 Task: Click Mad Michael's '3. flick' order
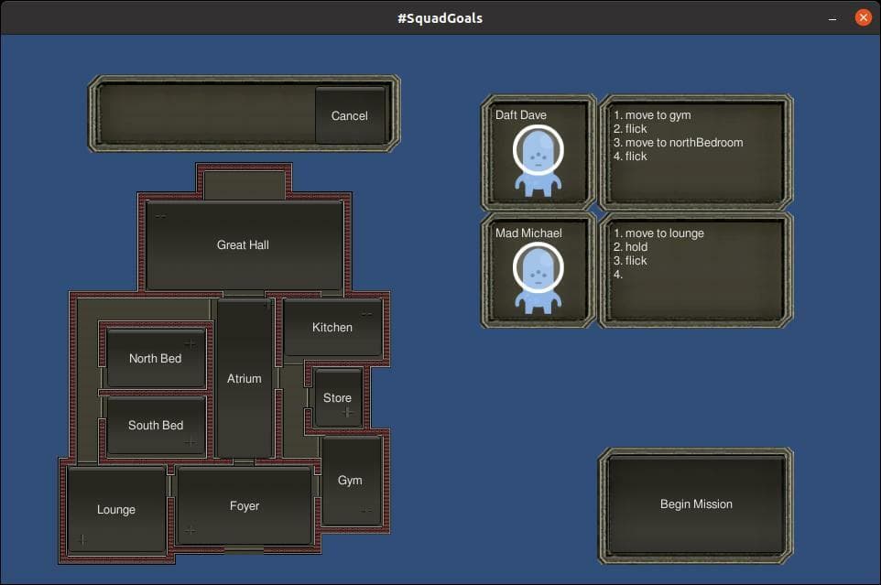click(x=630, y=261)
